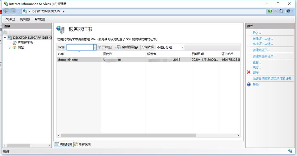The width and height of the screenshot is (297, 156).
Task: Click DESKTOP-EU92AFV in the address bar
Action: coord(46,11)
